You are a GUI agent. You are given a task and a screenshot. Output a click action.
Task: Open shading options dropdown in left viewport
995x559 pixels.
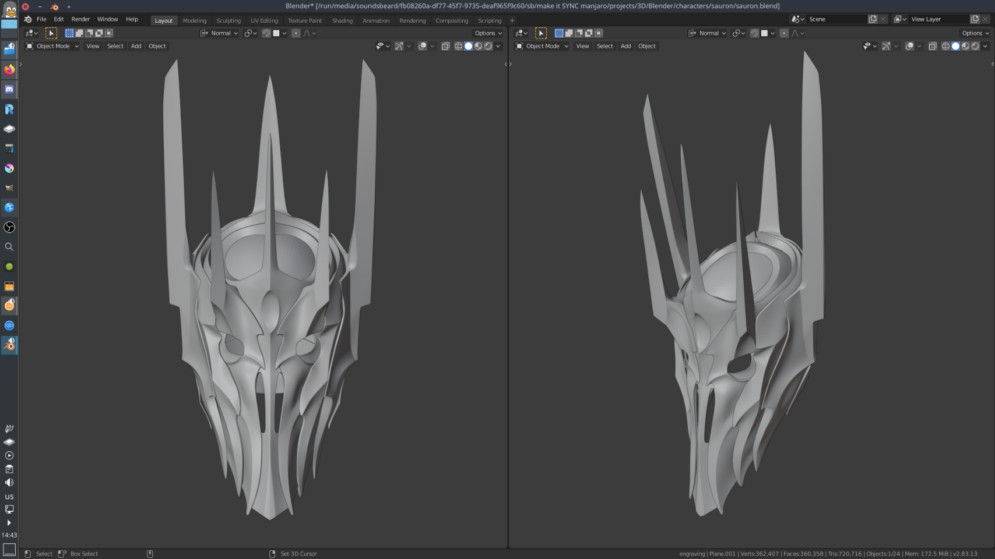point(498,46)
